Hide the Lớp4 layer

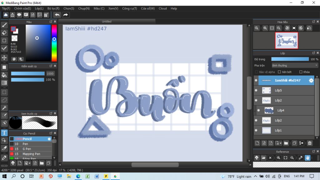point(258,110)
